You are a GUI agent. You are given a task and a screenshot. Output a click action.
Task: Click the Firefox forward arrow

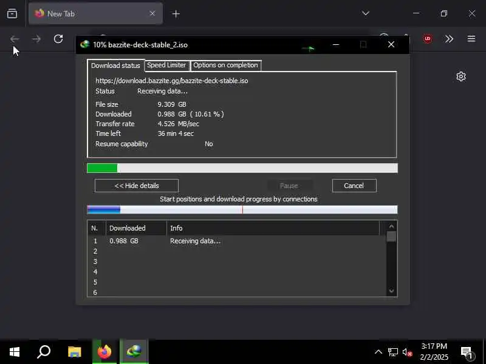(36, 39)
